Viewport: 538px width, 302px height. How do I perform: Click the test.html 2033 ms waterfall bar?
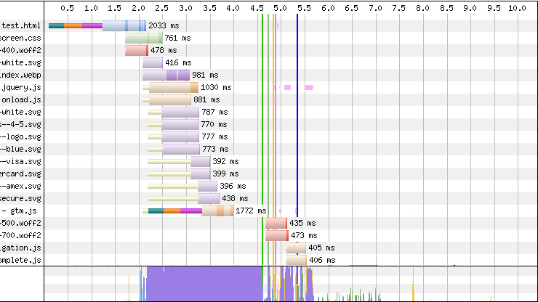97,25
